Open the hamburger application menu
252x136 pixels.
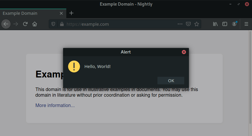pos(246,24)
